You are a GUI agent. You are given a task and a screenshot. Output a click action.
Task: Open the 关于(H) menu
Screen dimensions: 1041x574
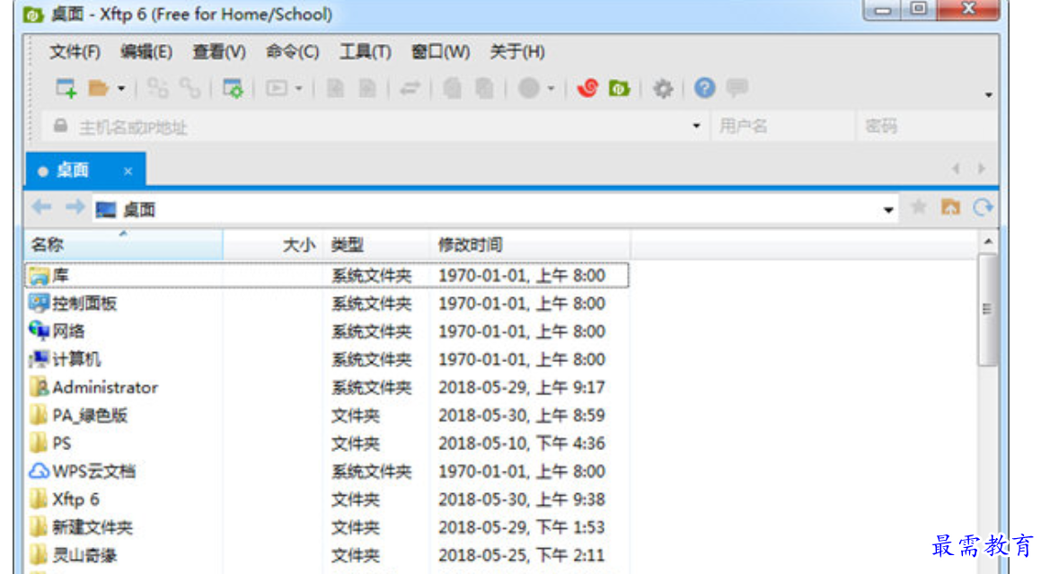coord(517,52)
